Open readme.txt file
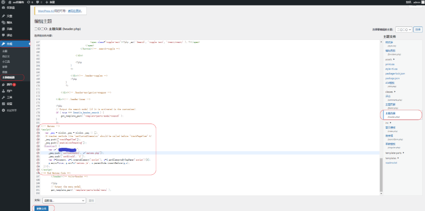This screenshot has width=425, height=211. point(391,163)
